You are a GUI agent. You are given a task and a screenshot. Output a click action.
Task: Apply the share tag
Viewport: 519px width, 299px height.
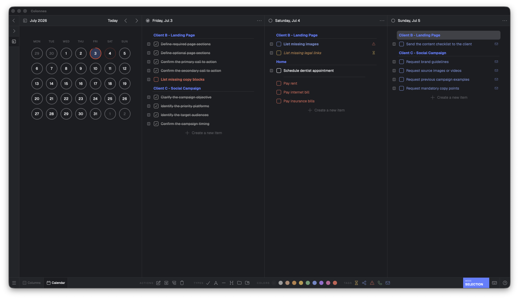[364, 283]
